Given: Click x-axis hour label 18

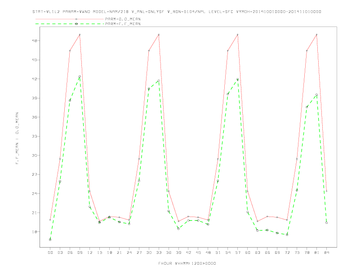Looking at the screenshot, I should (109, 253).
